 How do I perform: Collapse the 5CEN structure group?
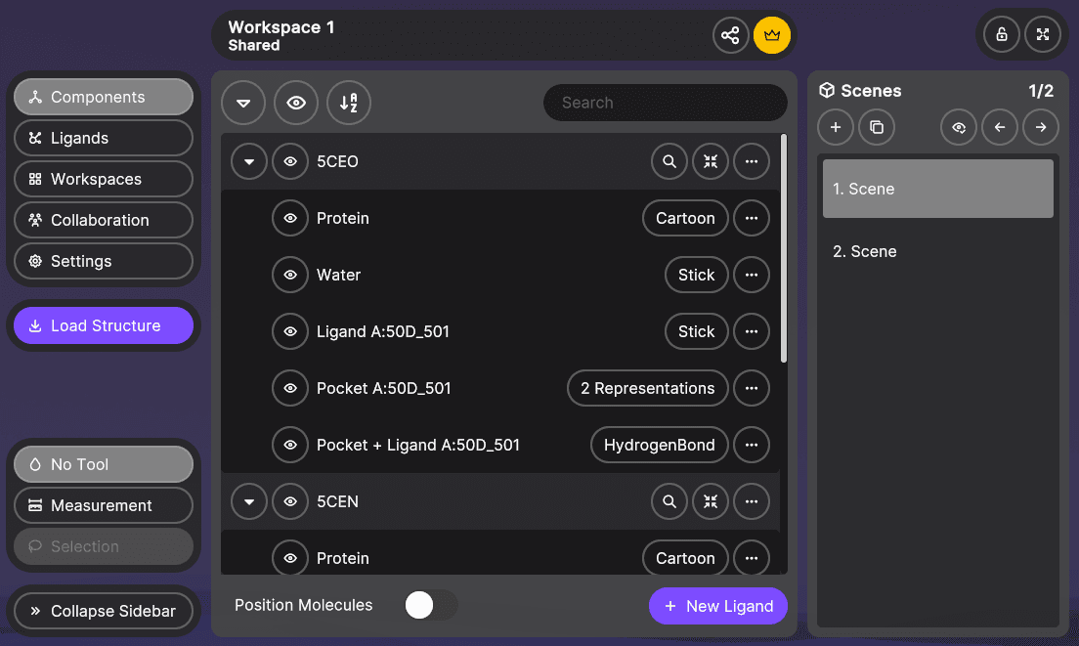pyautogui.click(x=249, y=502)
